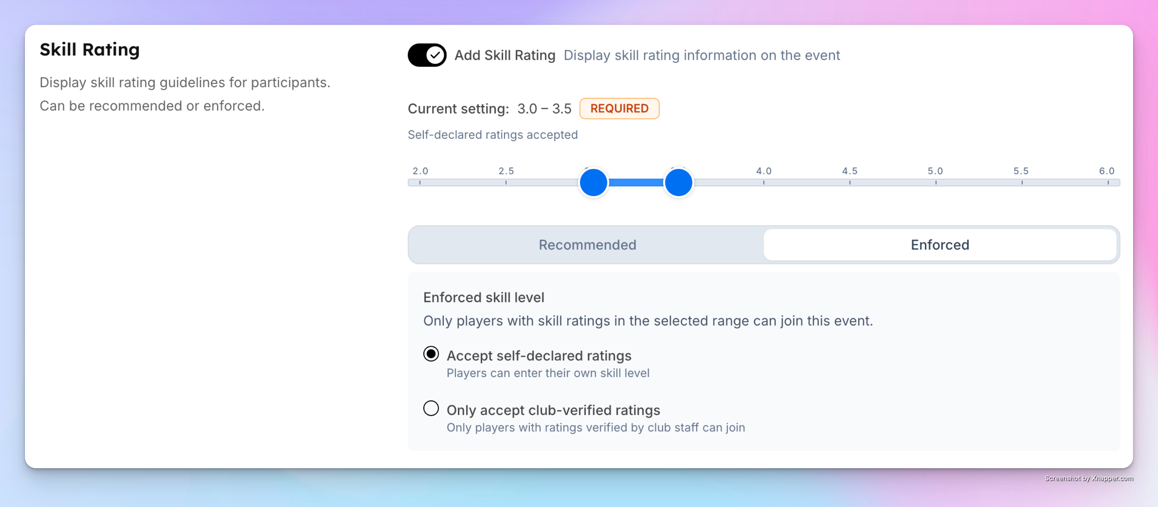Click the slider track at the 5.0 tick
1158x507 pixels.
(936, 183)
